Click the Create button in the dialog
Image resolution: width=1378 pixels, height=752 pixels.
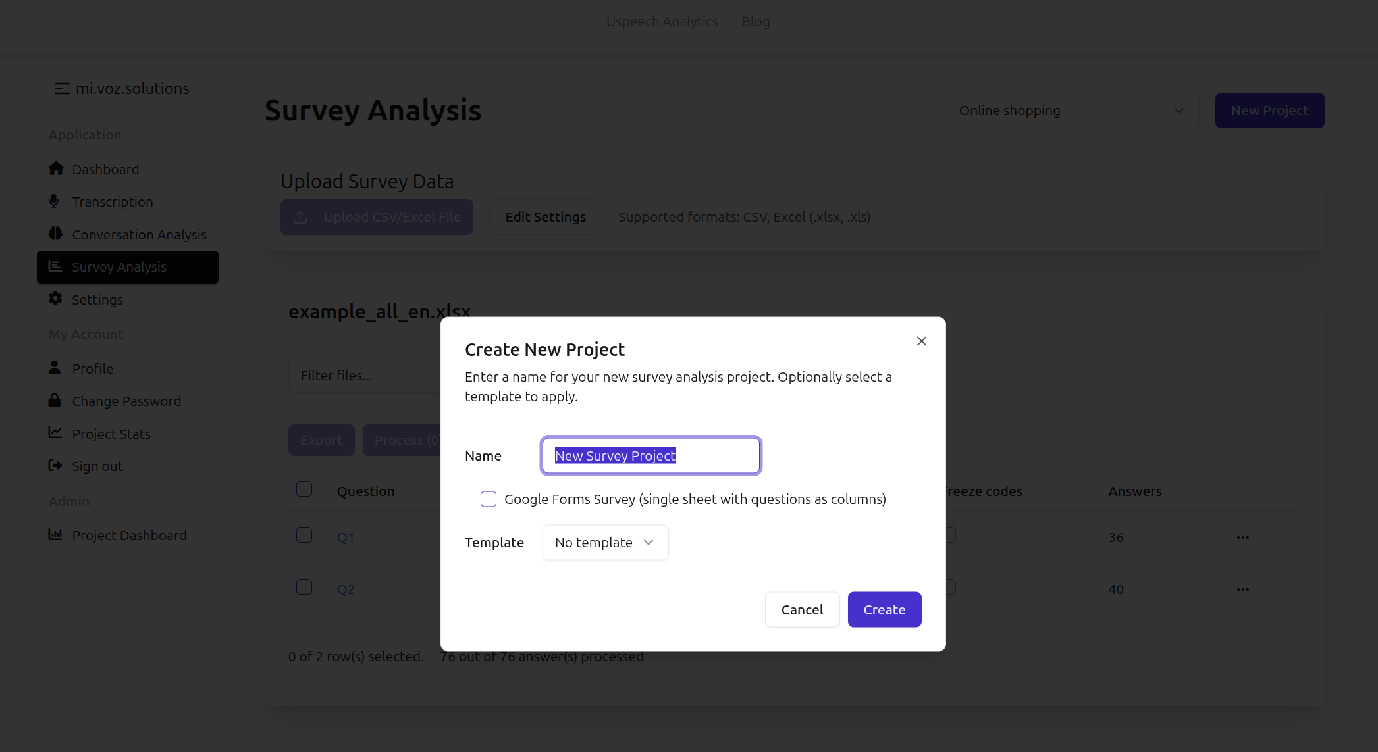tap(884, 609)
